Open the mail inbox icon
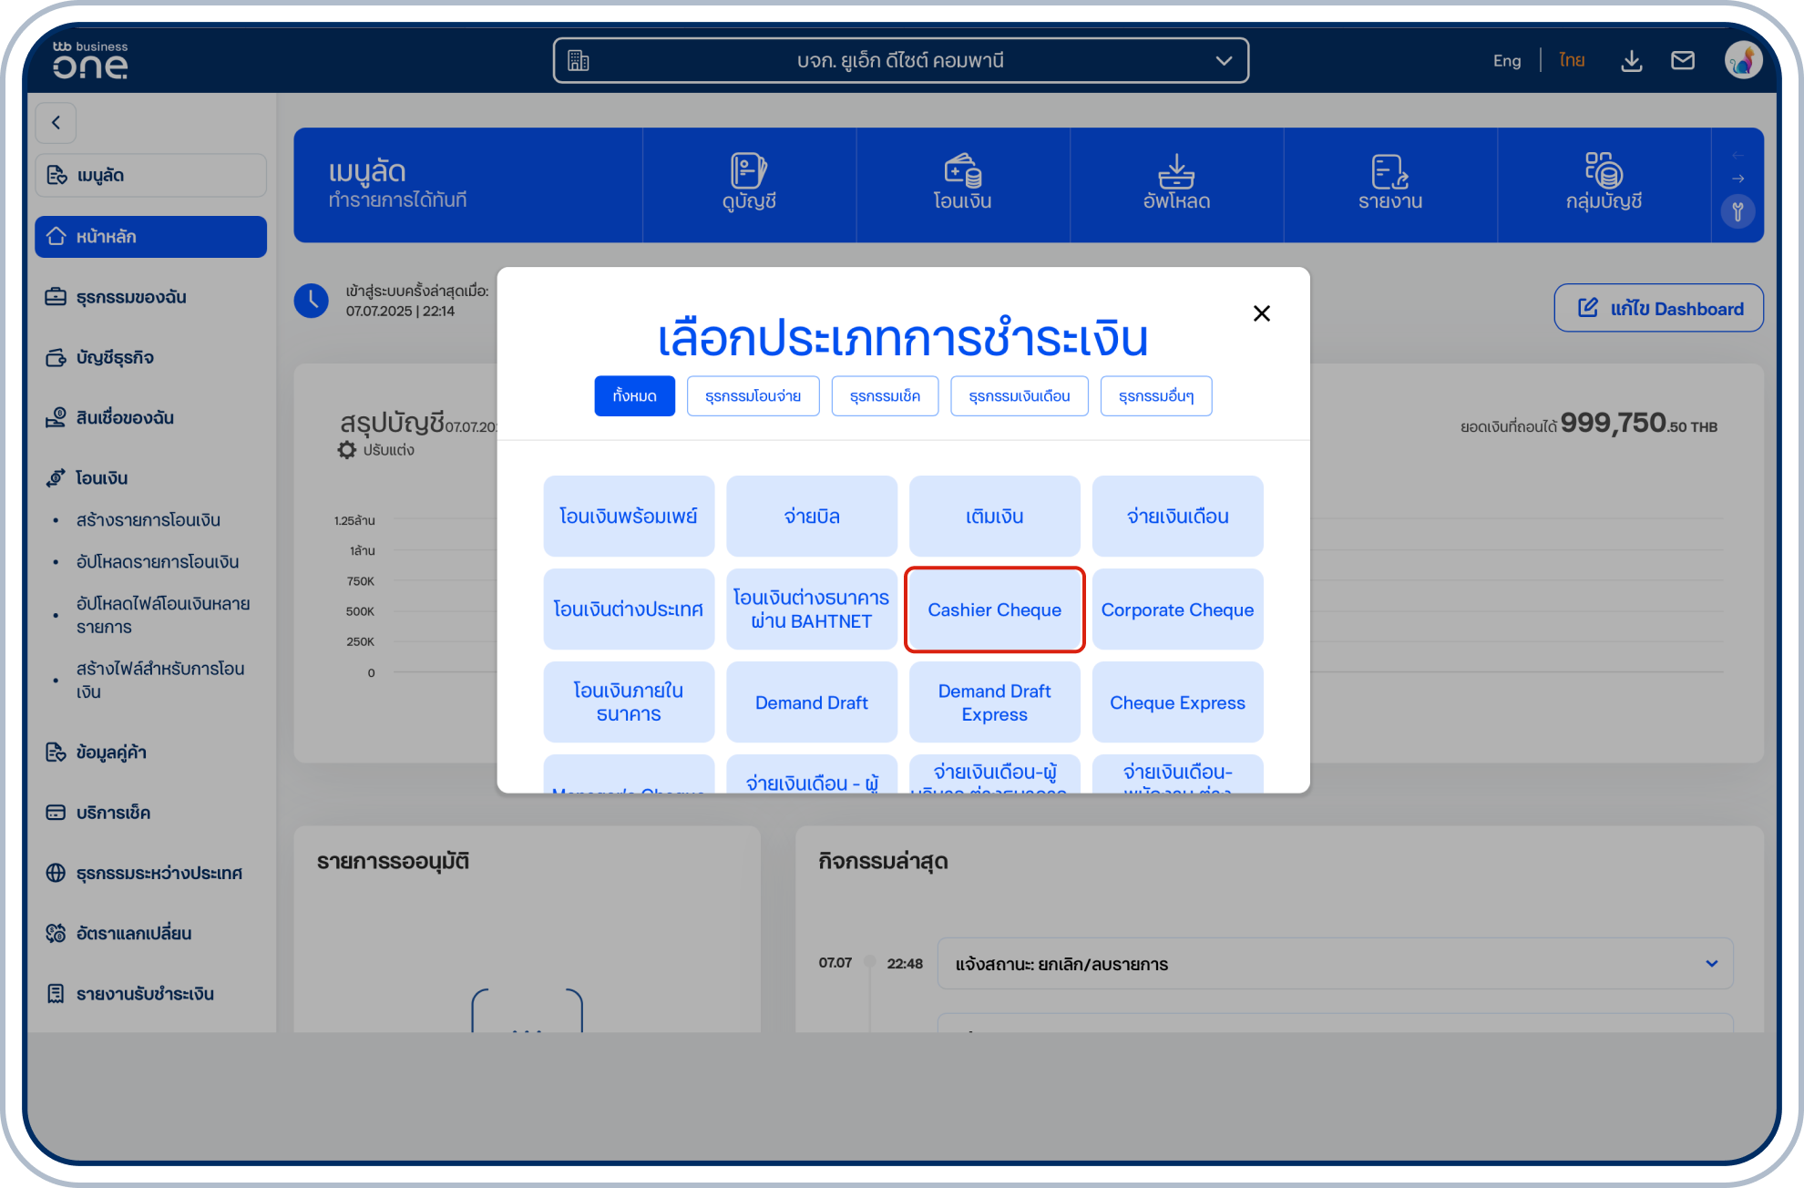This screenshot has height=1188, width=1804. tap(1682, 61)
